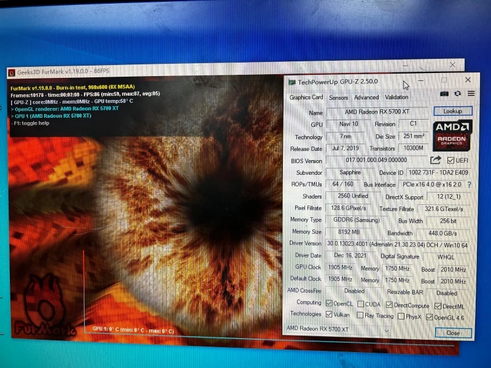Toggle the Vulkan checkbox
This screenshot has height=368, width=491.
pos(329,314)
